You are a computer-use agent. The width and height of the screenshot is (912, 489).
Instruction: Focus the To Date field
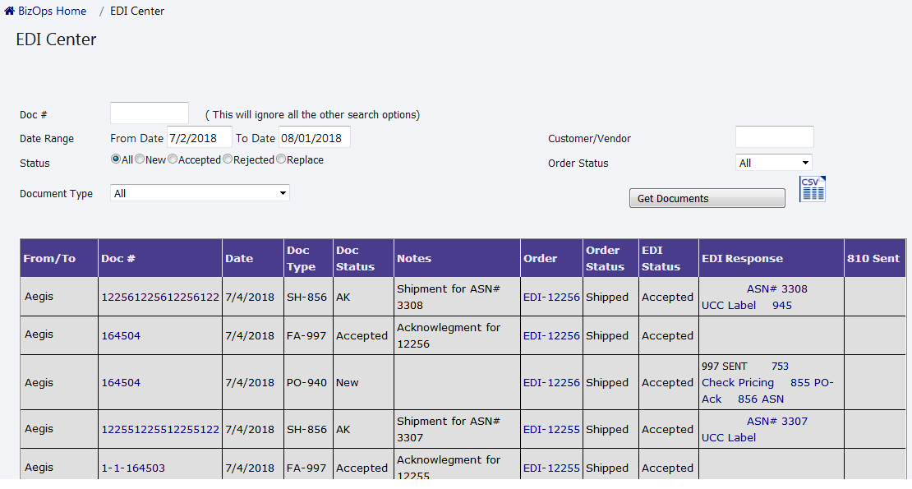pos(315,137)
